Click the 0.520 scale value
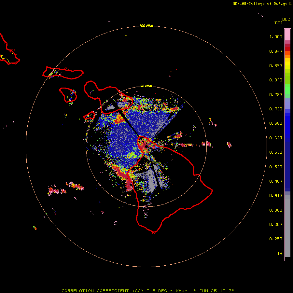Screen dimensions: 293x293 click(x=276, y=167)
